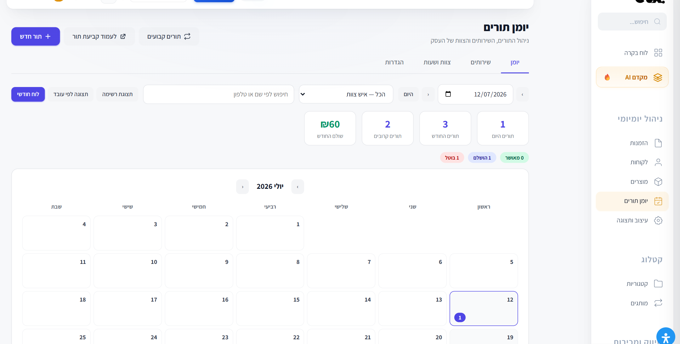This screenshot has height=344, width=680.
Task: Click the plus icon on תור חדש
Action: [x=48, y=36]
